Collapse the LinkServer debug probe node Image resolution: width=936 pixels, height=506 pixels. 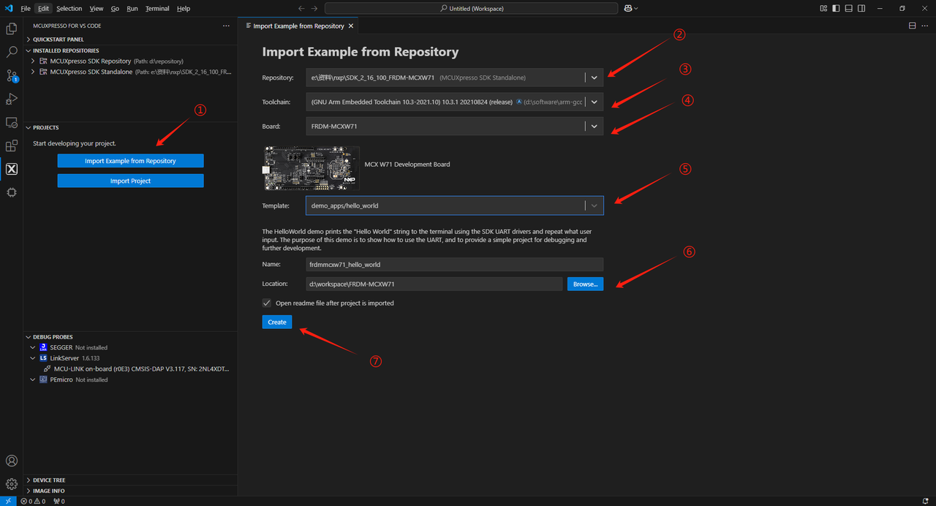pyautogui.click(x=33, y=358)
